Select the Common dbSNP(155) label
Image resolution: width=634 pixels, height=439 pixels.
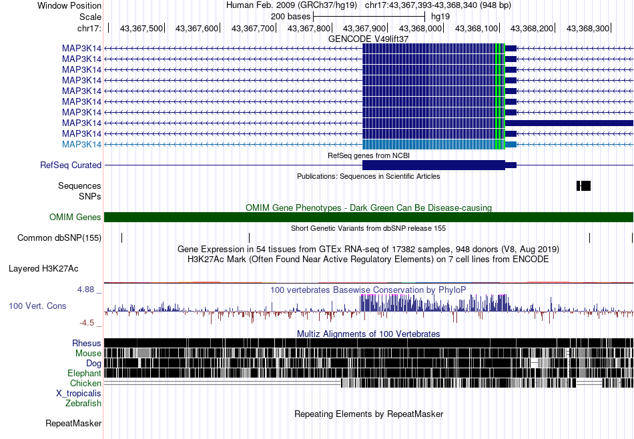coord(59,238)
